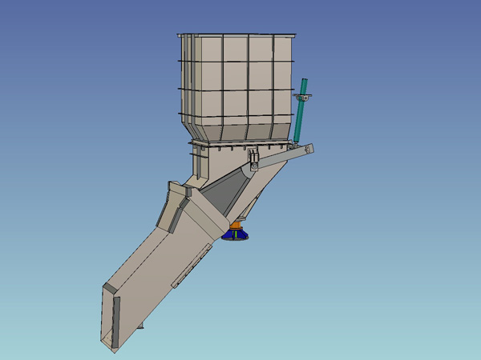
Task: Click the hopper's top rim flange
Action: [x=237, y=34]
